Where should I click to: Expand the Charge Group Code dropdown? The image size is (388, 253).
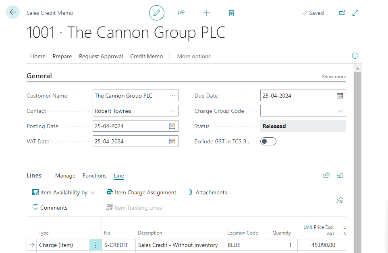pyautogui.click(x=340, y=111)
